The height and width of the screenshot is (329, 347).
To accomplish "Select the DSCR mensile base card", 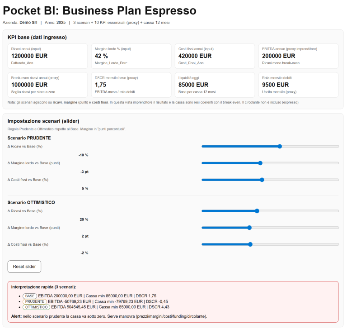I will 131,85.
